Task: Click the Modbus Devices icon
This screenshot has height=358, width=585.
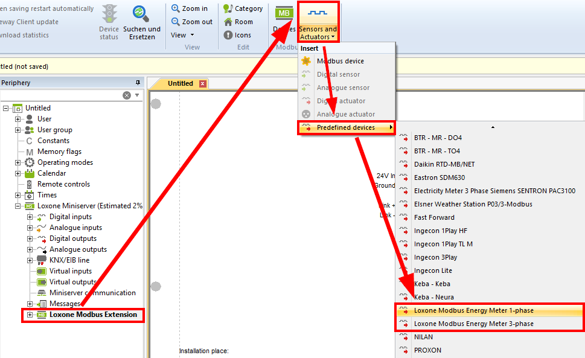Action: click(283, 14)
